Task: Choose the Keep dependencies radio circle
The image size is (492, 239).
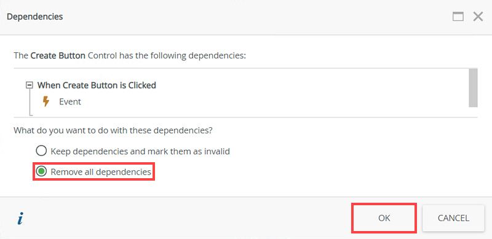Action: coord(41,151)
